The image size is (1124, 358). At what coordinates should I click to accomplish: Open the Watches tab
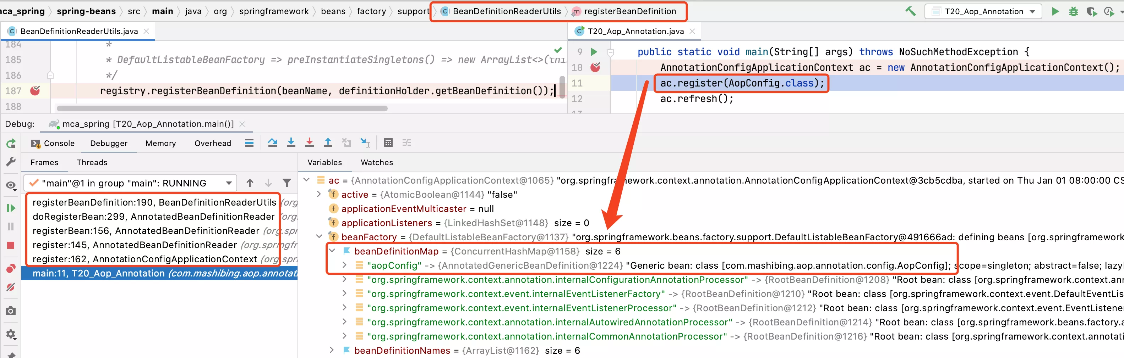tap(377, 162)
